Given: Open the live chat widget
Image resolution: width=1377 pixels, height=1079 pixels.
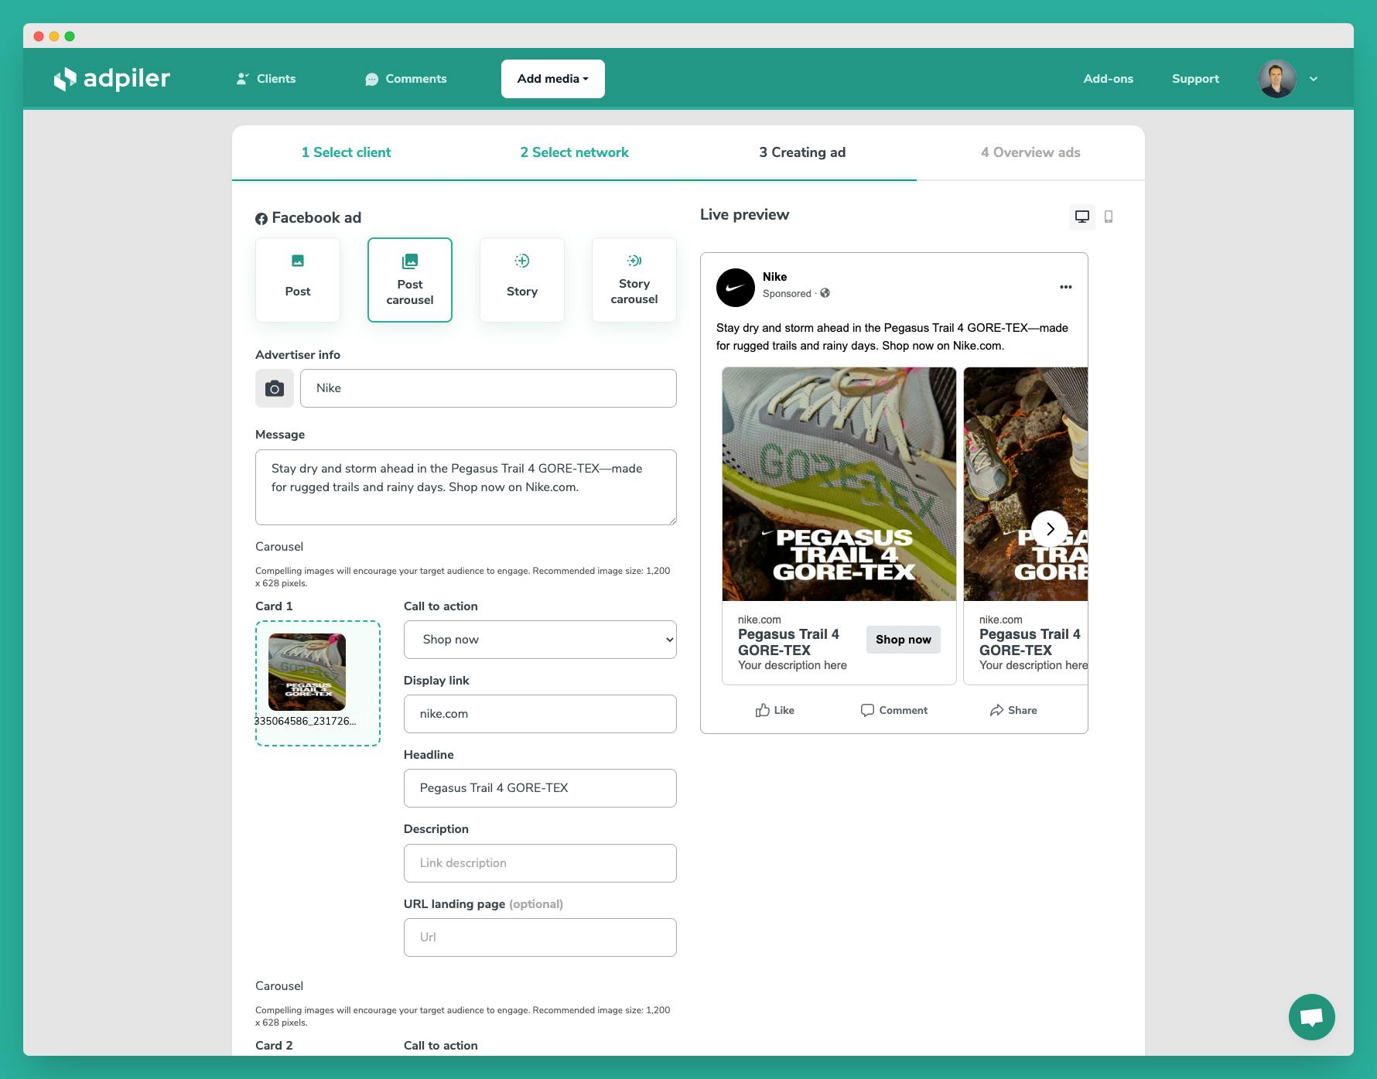Looking at the screenshot, I should [x=1312, y=1017].
